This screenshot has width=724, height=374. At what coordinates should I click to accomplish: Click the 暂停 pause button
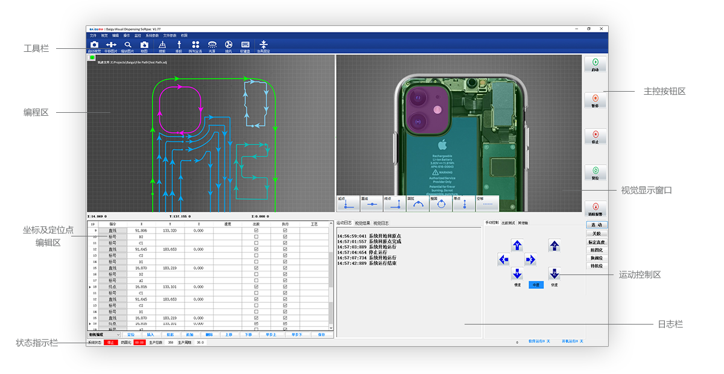595,101
